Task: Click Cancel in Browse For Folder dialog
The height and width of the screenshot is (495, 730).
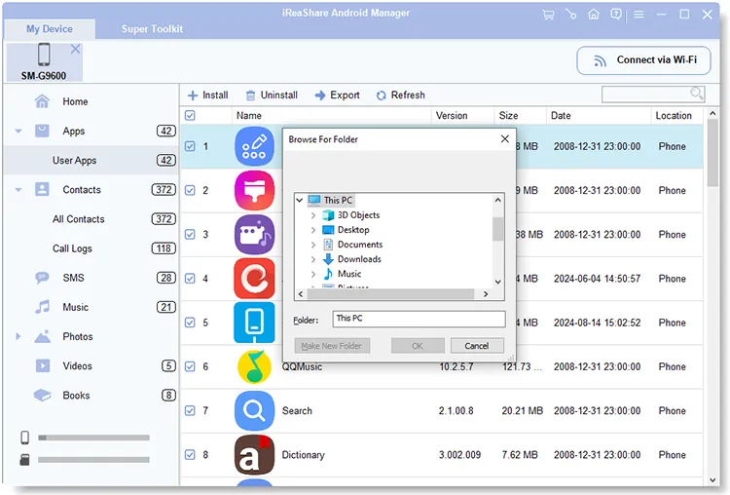Action: tap(477, 346)
